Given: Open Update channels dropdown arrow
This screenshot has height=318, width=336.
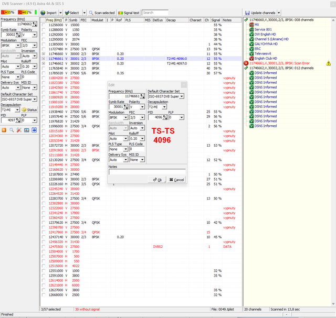Looking at the screenshot, I should pyautogui.click(x=279, y=13).
